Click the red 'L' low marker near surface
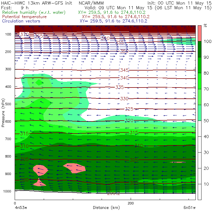The height and width of the screenshot is (213, 213). pos(111,188)
